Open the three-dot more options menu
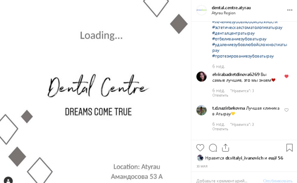 (x=289, y=10)
